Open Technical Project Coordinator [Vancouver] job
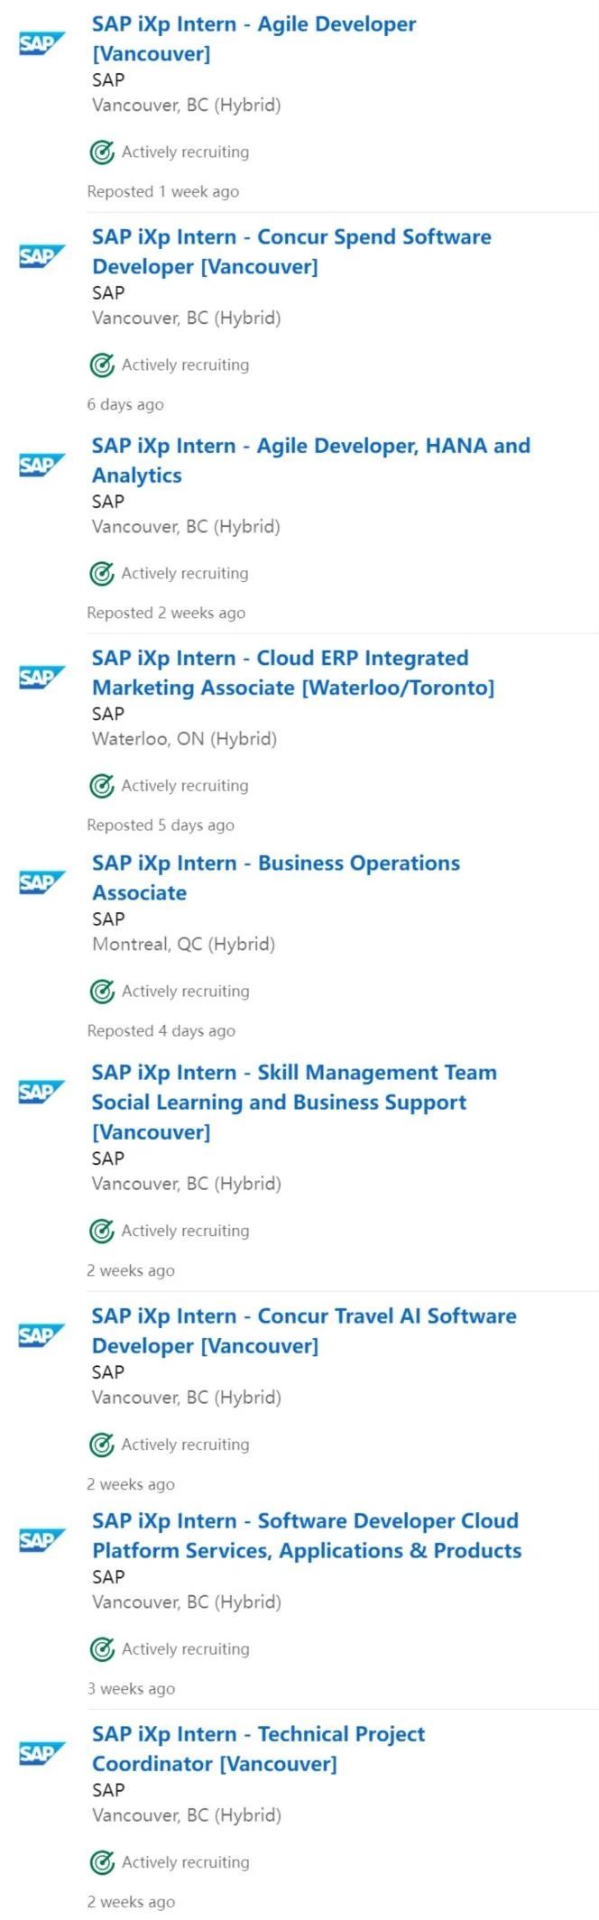Image resolution: width=599 pixels, height=1920 pixels. pos(258,1749)
